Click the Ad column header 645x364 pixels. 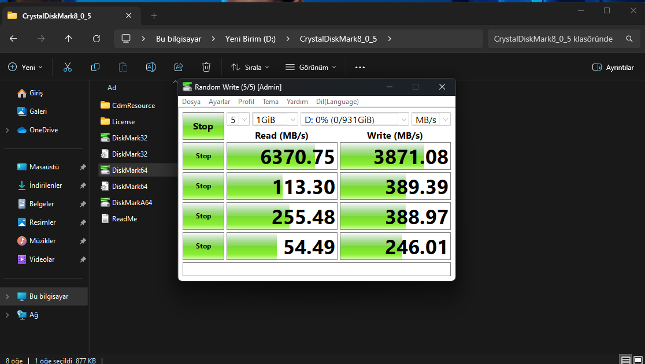[112, 88]
